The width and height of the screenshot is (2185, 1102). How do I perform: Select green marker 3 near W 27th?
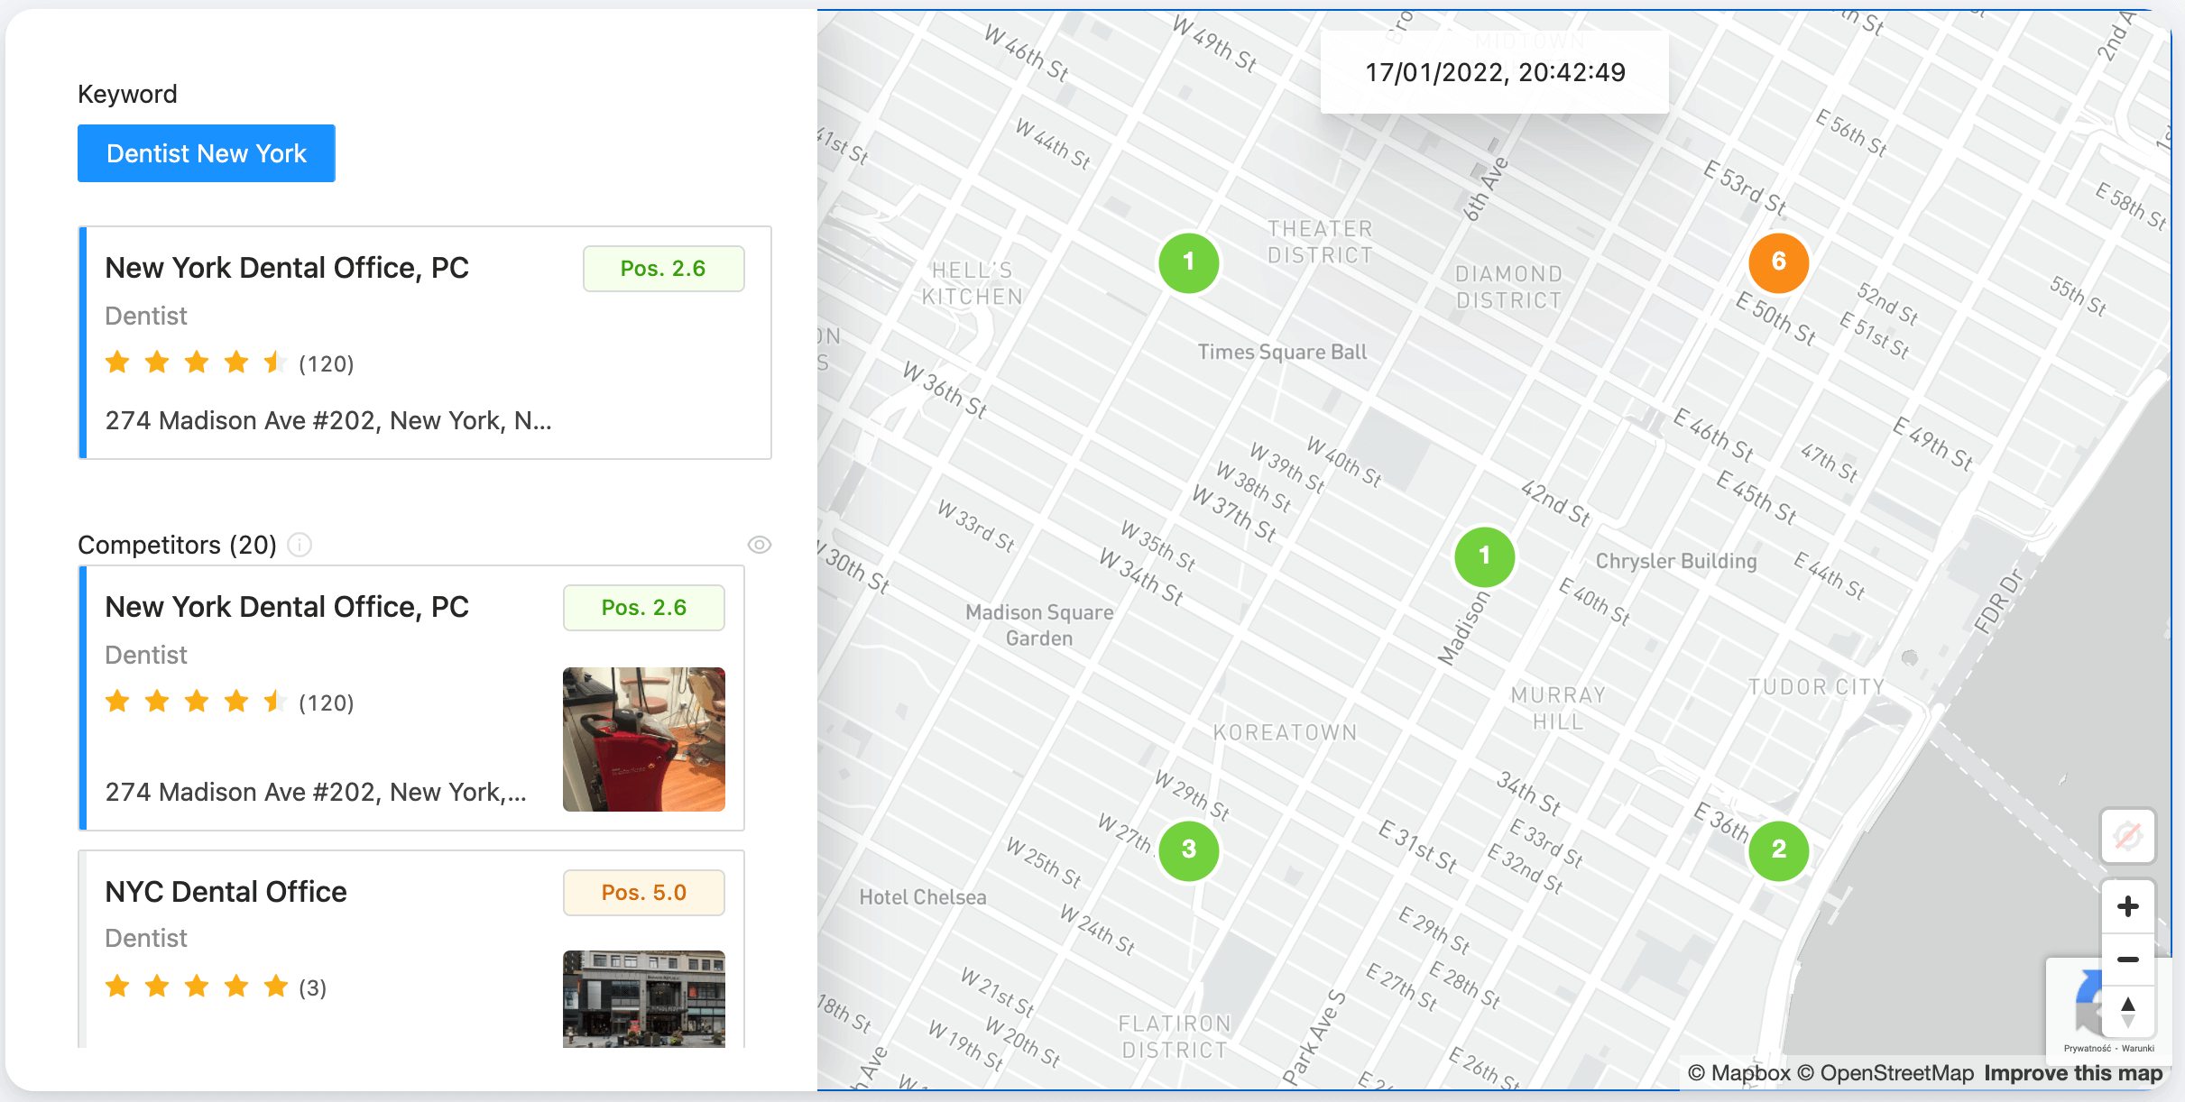1189,849
